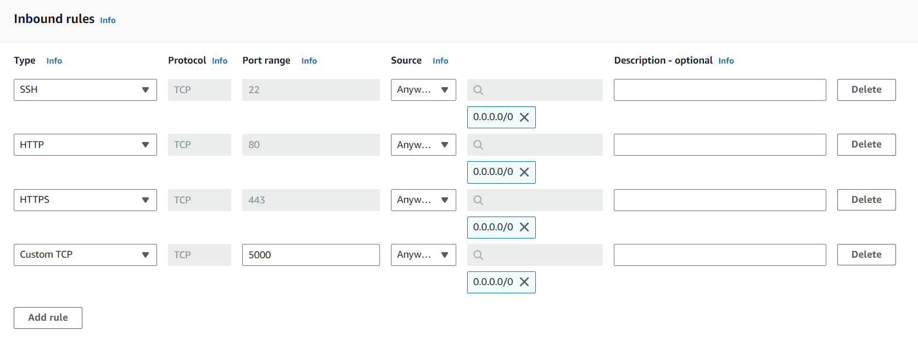Open the Custom TCP type dropdown
Viewport: 918px width, 341px height.
tap(85, 255)
